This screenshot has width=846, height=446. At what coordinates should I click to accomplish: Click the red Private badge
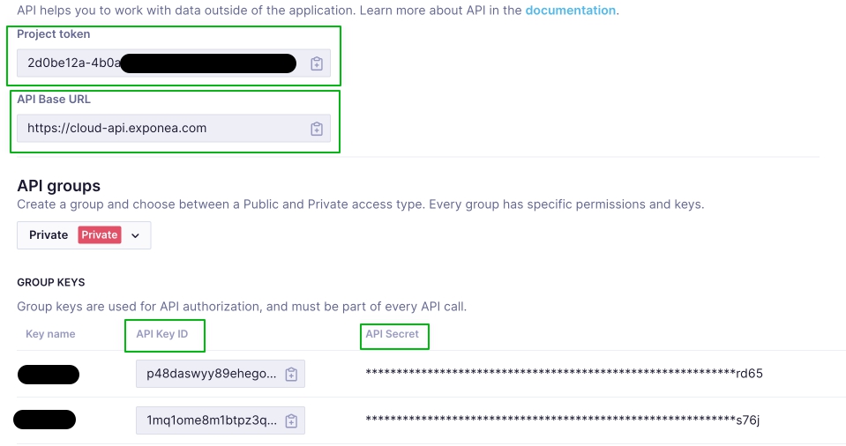pos(100,235)
